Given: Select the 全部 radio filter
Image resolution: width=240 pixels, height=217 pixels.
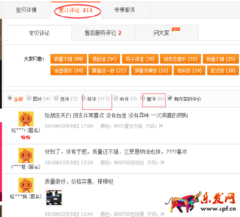Looking at the screenshot, I should point(10,98).
